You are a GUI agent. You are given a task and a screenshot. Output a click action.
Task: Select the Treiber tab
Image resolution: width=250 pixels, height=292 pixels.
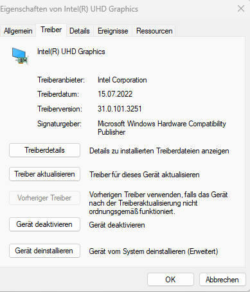point(51,30)
